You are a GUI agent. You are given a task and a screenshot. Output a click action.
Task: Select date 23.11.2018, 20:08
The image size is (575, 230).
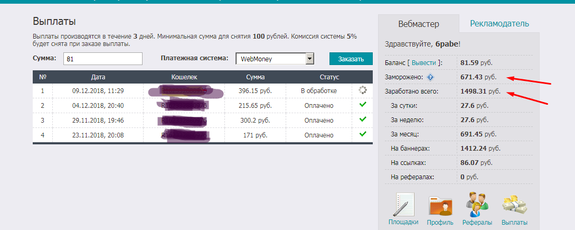[x=98, y=135]
